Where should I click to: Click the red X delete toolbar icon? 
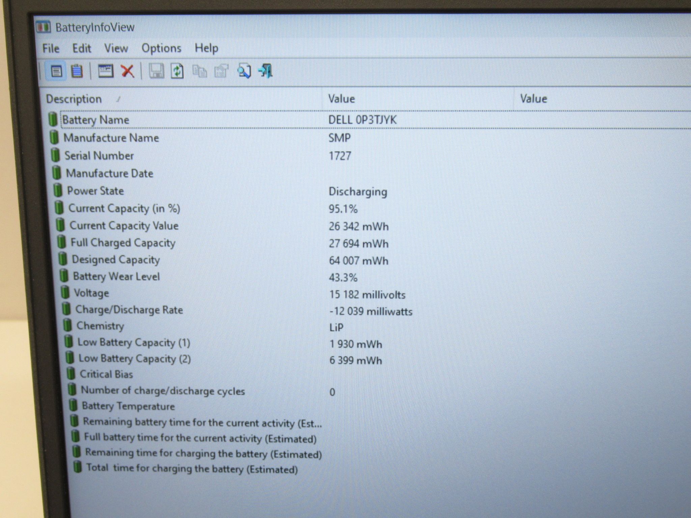pyautogui.click(x=128, y=71)
